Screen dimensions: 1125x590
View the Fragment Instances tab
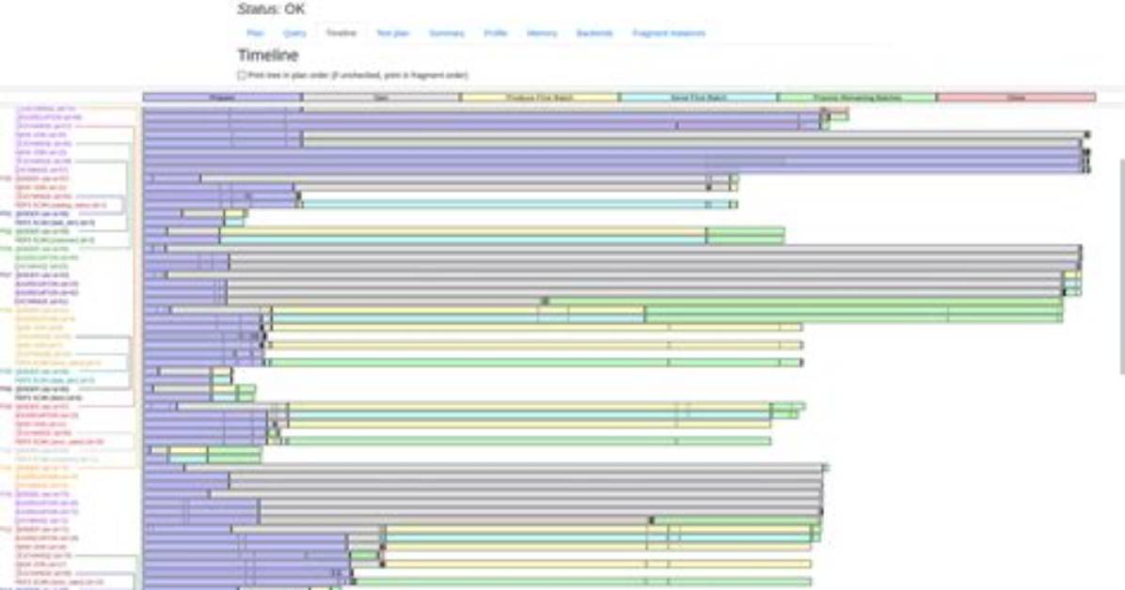click(669, 33)
